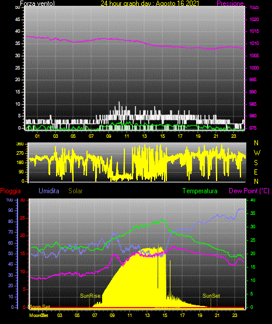
Task: Click the W wind direction letter
Action: pyautogui.click(x=257, y=153)
